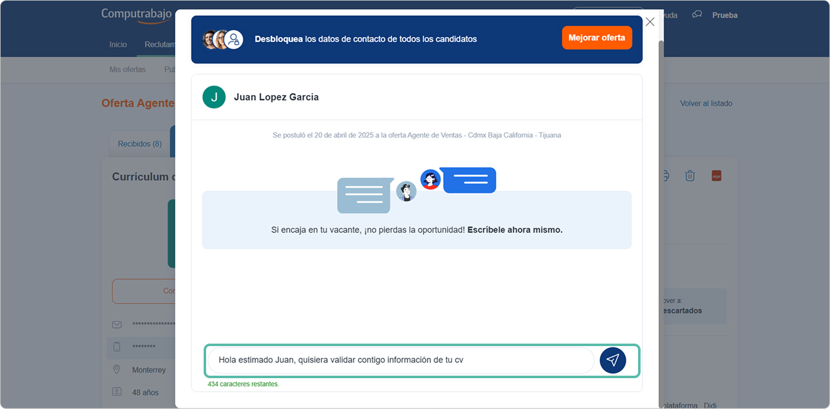Click the trash delete icon
Image resolution: width=830 pixels, height=409 pixels.
(690, 176)
